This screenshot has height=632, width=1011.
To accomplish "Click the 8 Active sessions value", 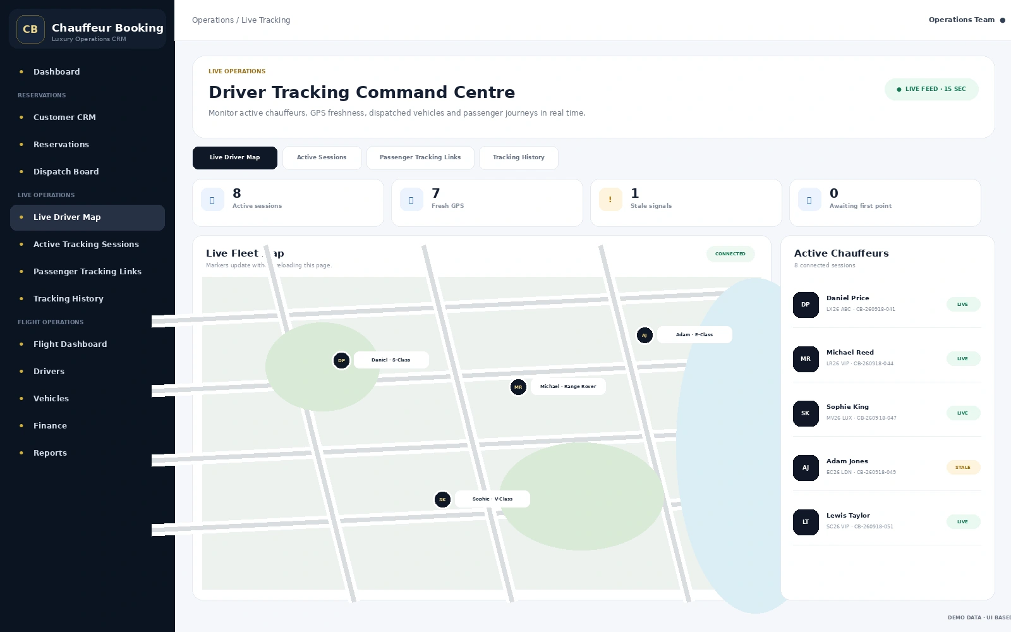I will (237, 193).
